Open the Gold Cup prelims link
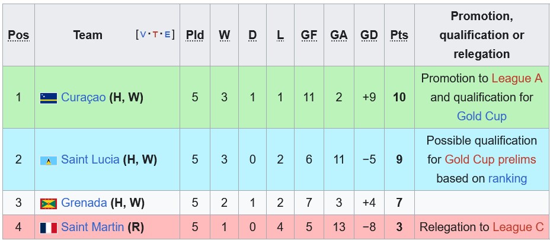Viewport: 550px width, 240px height. pos(490,159)
